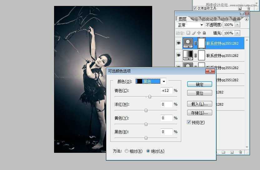
Task: Click the 确定 button
Action: [199, 84]
